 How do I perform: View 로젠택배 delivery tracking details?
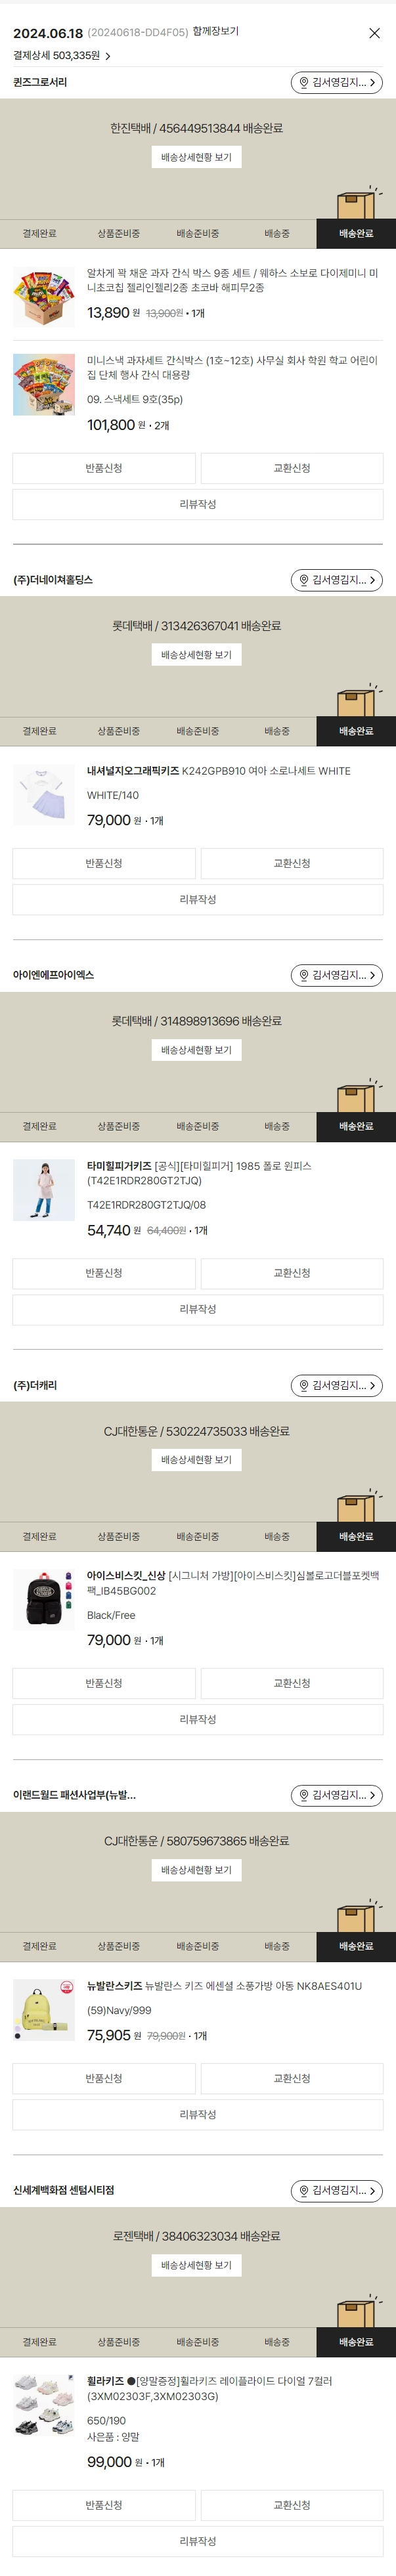(x=197, y=2265)
